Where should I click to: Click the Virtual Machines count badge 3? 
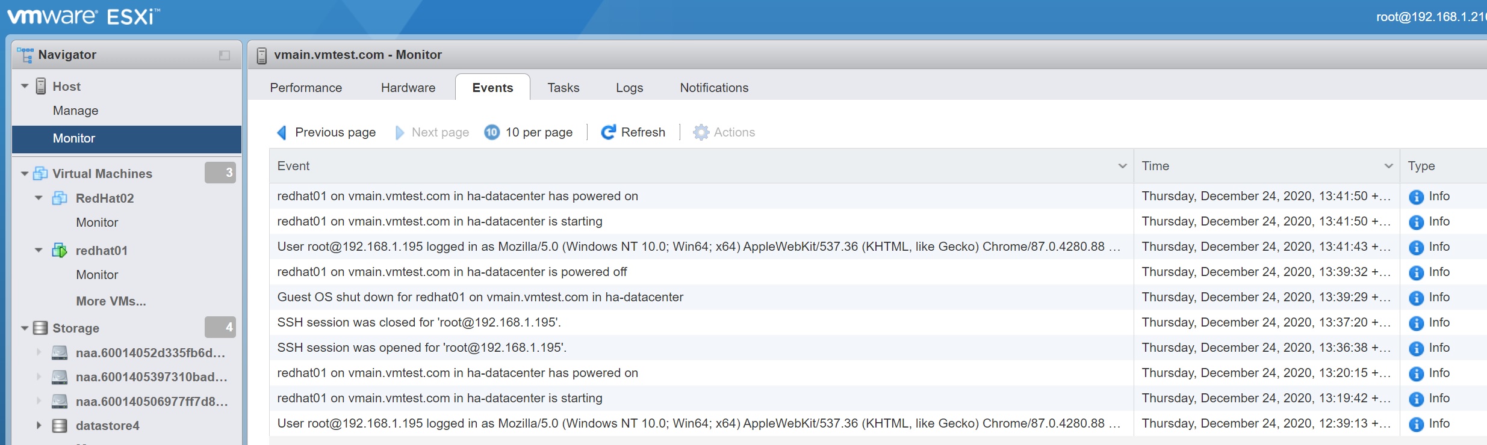tap(220, 173)
